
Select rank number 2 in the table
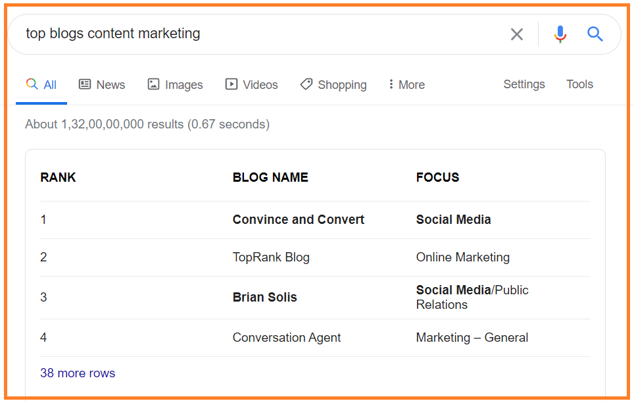(43, 257)
